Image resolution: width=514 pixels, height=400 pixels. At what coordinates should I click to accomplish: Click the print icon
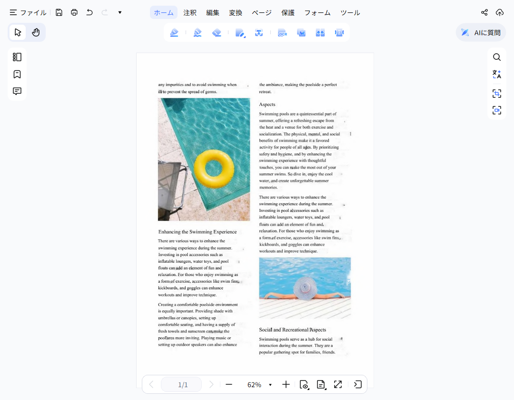pos(74,12)
